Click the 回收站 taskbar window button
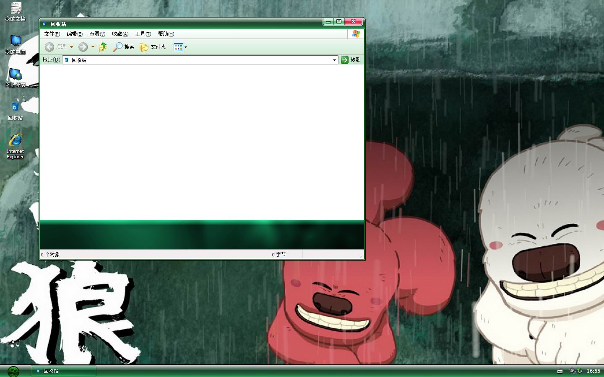This screenshot has height=377, width=604. point(64,371)
